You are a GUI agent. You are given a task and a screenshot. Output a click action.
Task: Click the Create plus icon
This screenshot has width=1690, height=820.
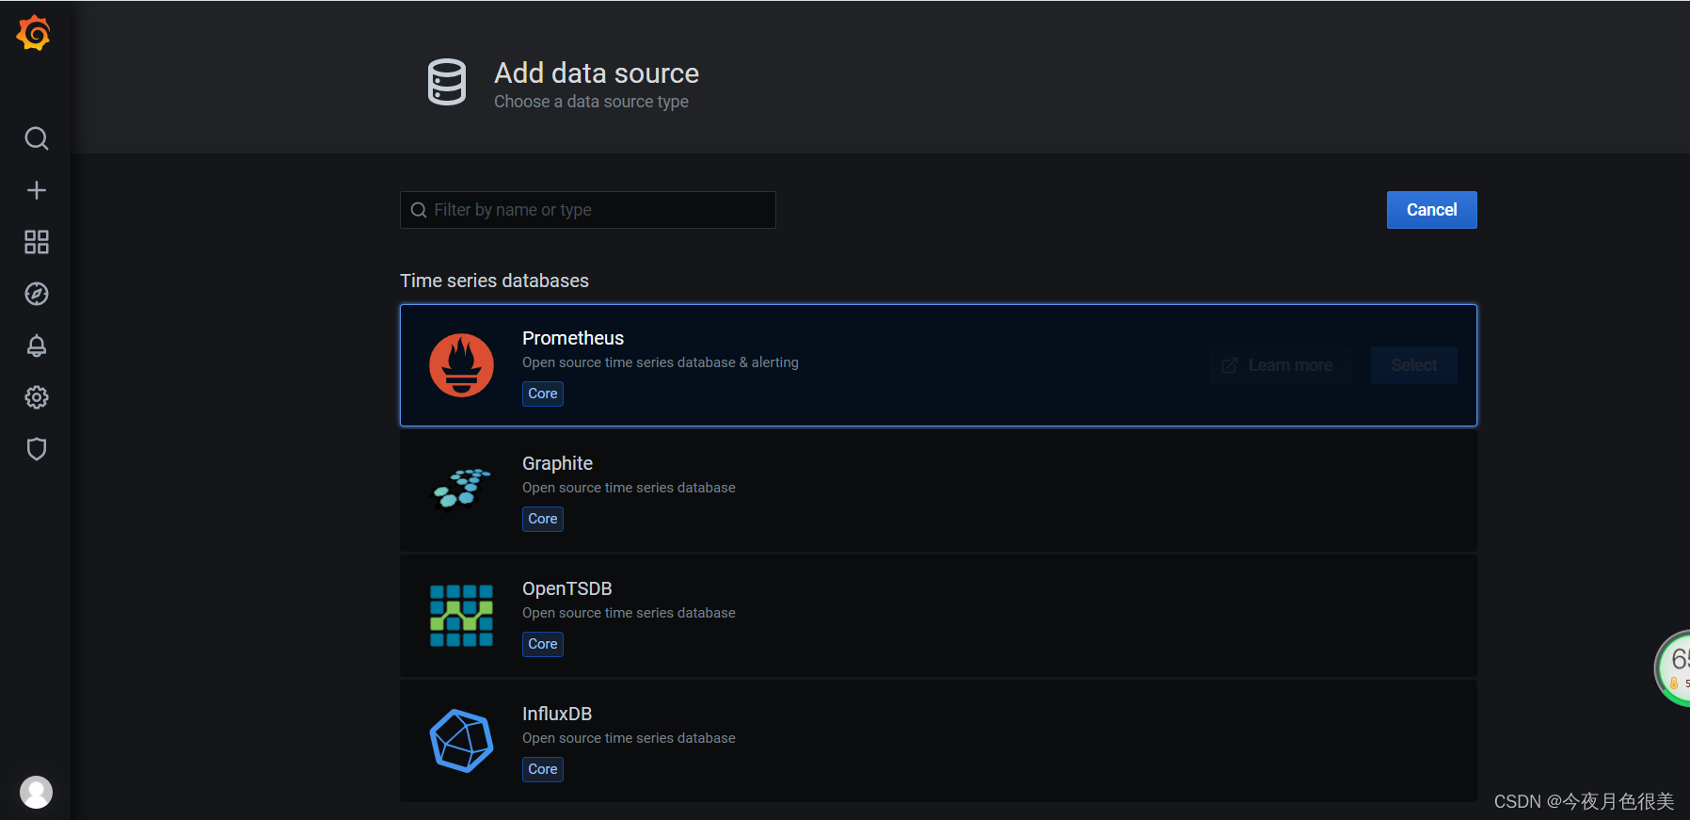(x=37, y=190)
